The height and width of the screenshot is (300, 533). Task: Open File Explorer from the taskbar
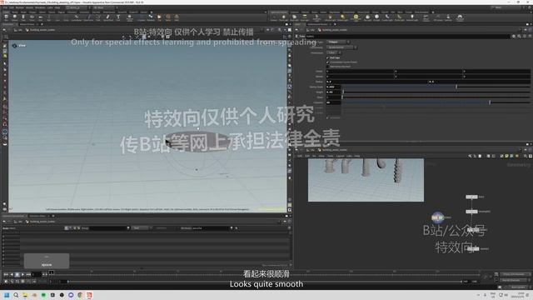(x=25, y=295)
